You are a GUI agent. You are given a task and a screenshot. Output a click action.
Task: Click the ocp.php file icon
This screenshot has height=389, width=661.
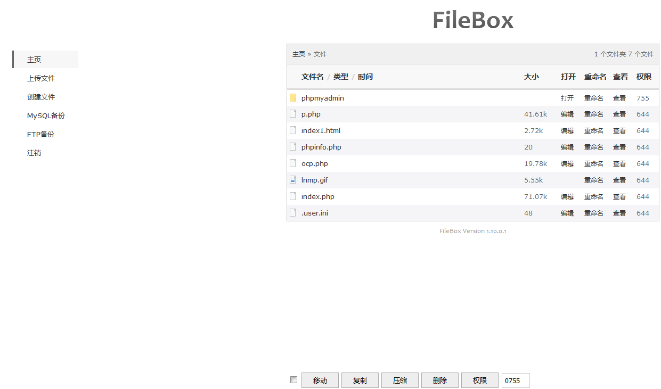pyautogui.click(x=292, y=163)
